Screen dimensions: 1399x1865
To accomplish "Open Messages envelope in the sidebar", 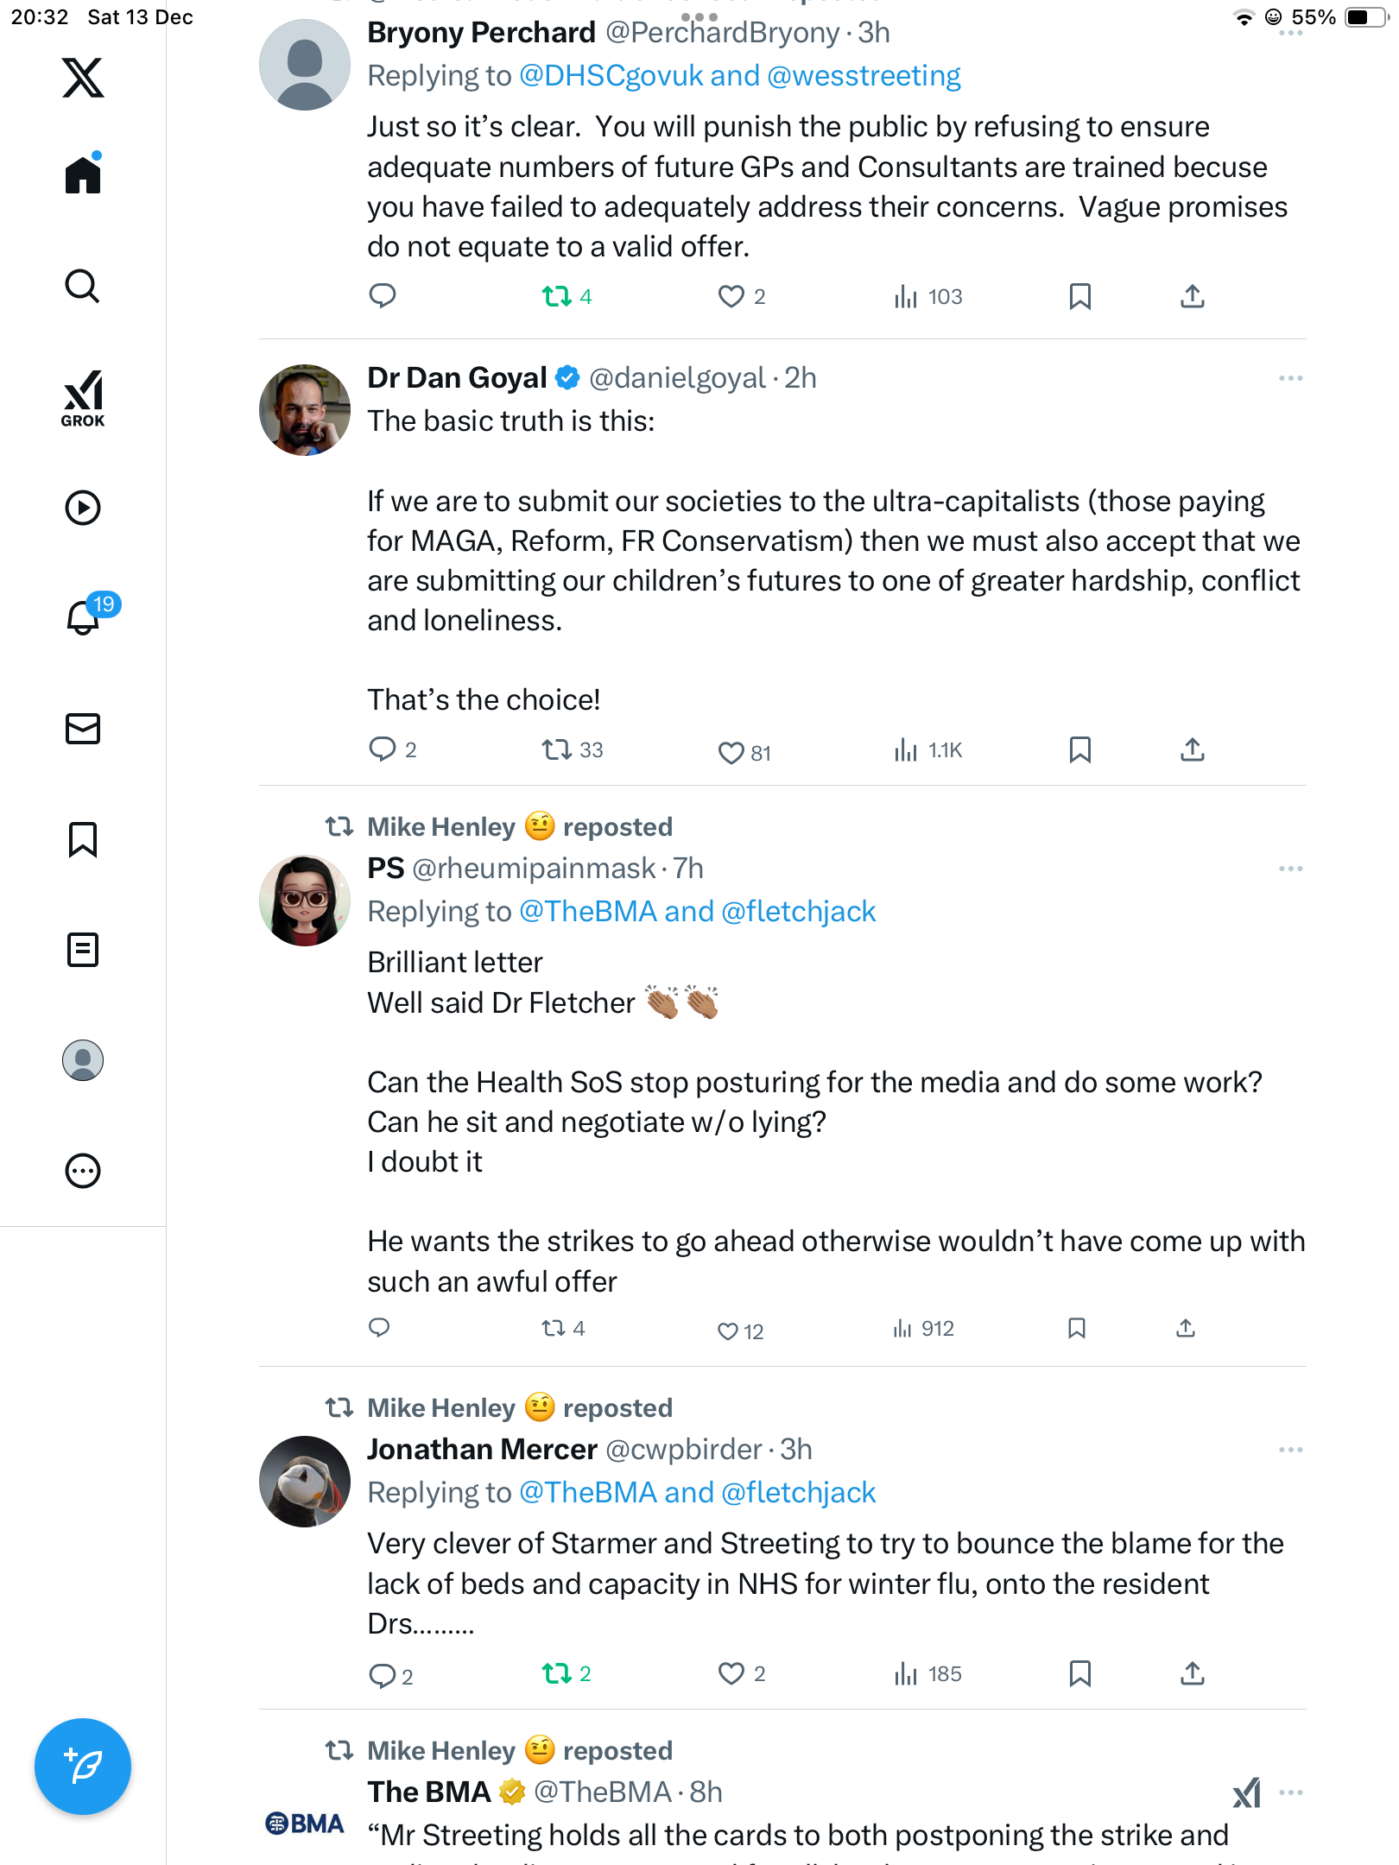I will (x=83, y=729).
